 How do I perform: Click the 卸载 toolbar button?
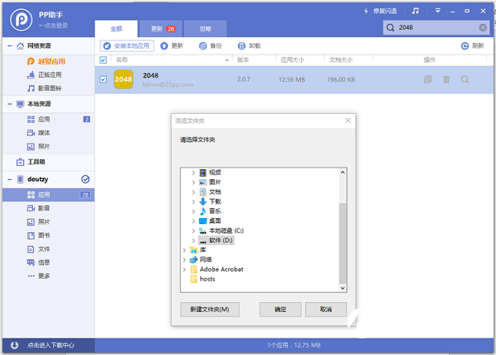pos(250,45)
